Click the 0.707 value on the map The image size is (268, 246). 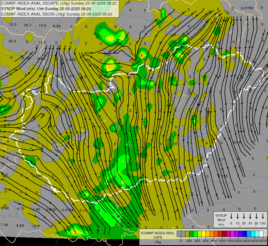point(69,110)
